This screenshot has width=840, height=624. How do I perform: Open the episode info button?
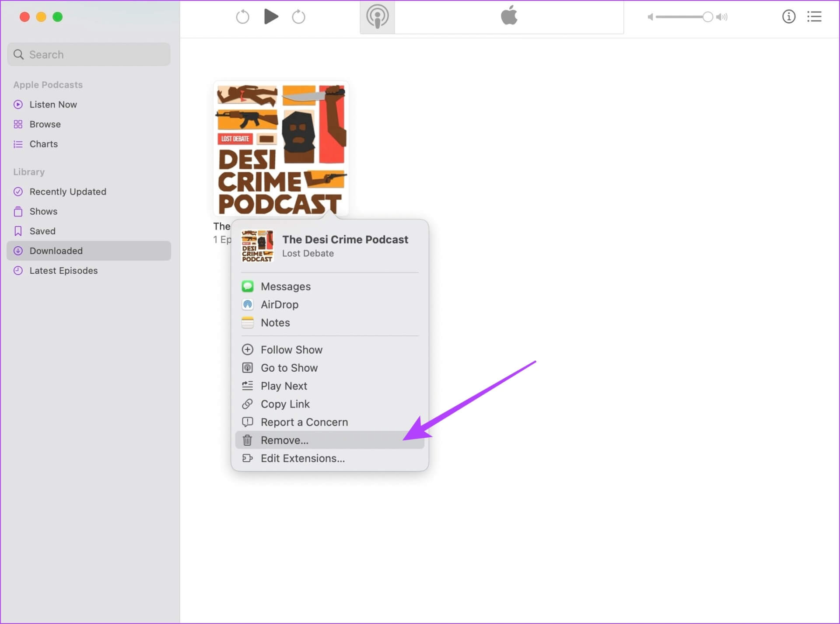(788, 17)
